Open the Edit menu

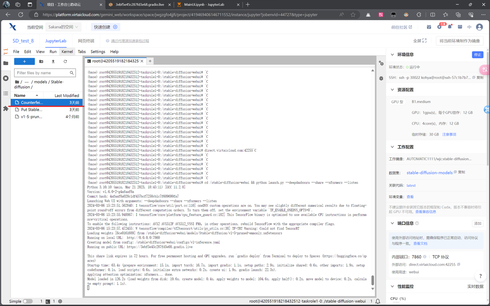click(x=28, y=52)
